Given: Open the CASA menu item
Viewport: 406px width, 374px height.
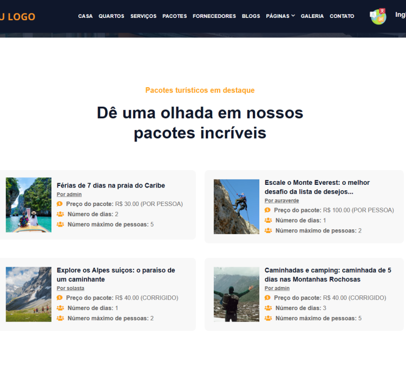Looking at the screenshot, I should point(86,16).
